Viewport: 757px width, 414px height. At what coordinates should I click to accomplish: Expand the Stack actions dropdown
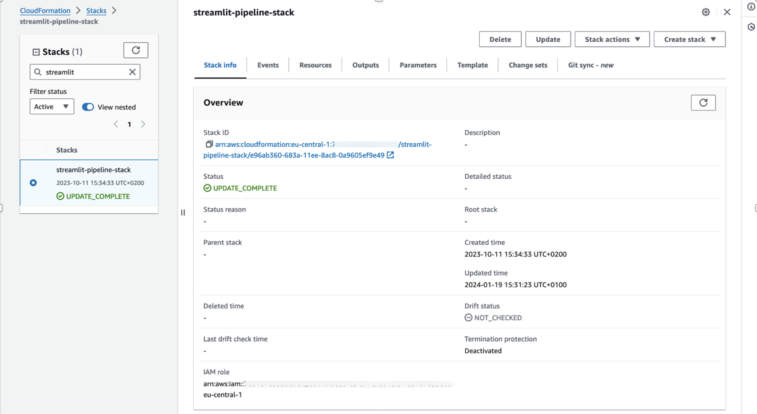(x=612, y=39)
